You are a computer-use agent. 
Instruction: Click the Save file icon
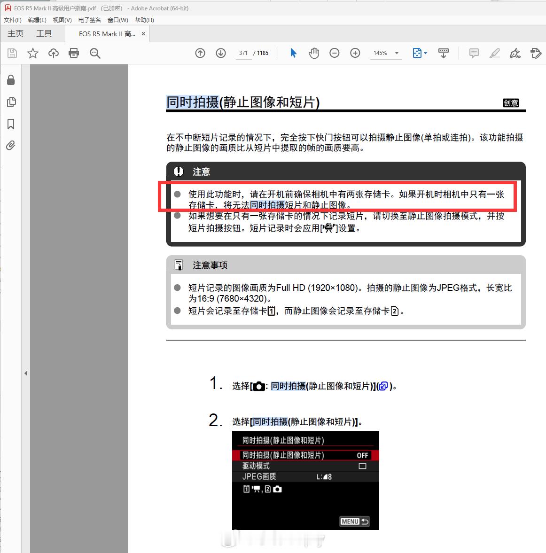pyautogui.click(x=12, y=53)
